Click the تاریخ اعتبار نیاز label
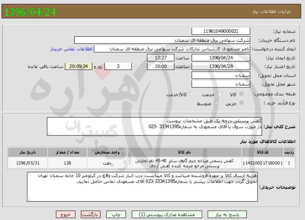 point(280,66)
